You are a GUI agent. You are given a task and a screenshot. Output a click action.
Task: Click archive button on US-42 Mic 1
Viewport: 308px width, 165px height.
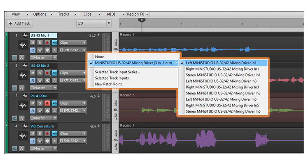(54, 50)
